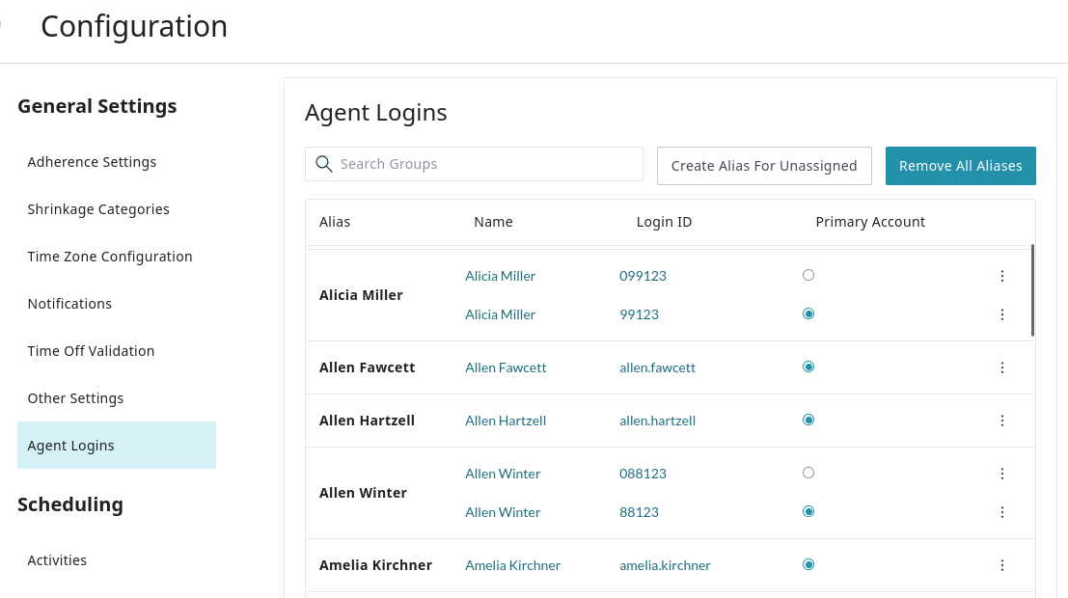Open more options for allen.hartzell row
Viewport: 1068px width, 598px height.
click(x=1001, y=421)
